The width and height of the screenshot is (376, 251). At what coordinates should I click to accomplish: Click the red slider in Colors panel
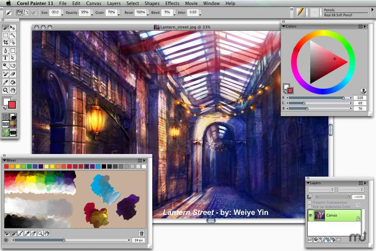pyautogui.click(x=319, y=98)
